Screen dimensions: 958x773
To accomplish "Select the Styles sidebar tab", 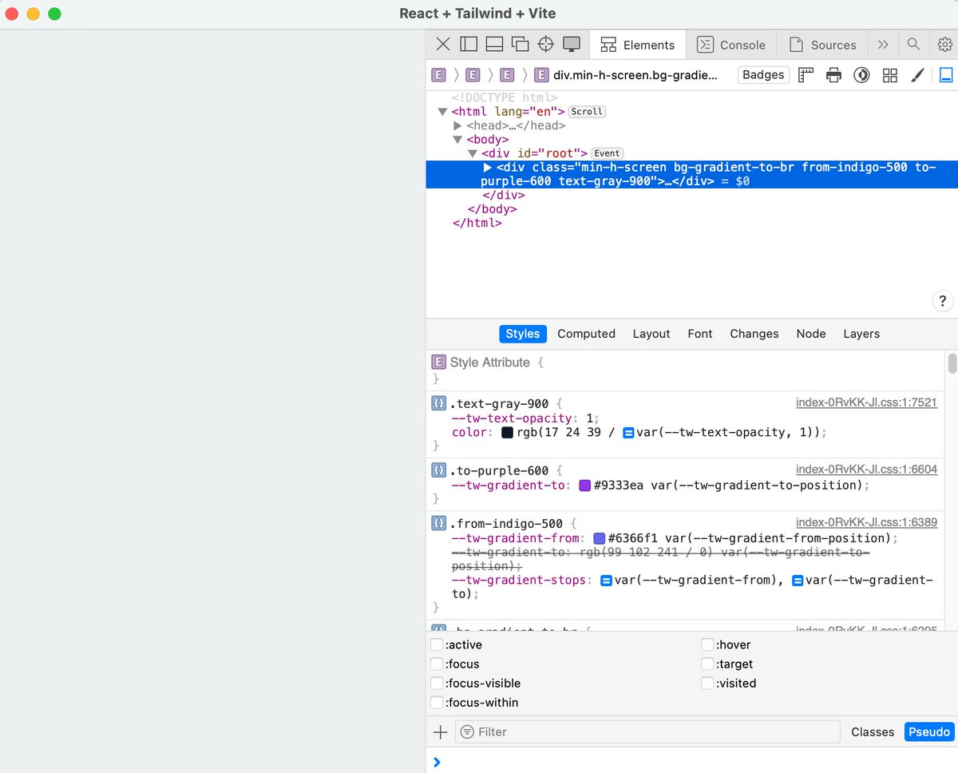I will 523,334.
